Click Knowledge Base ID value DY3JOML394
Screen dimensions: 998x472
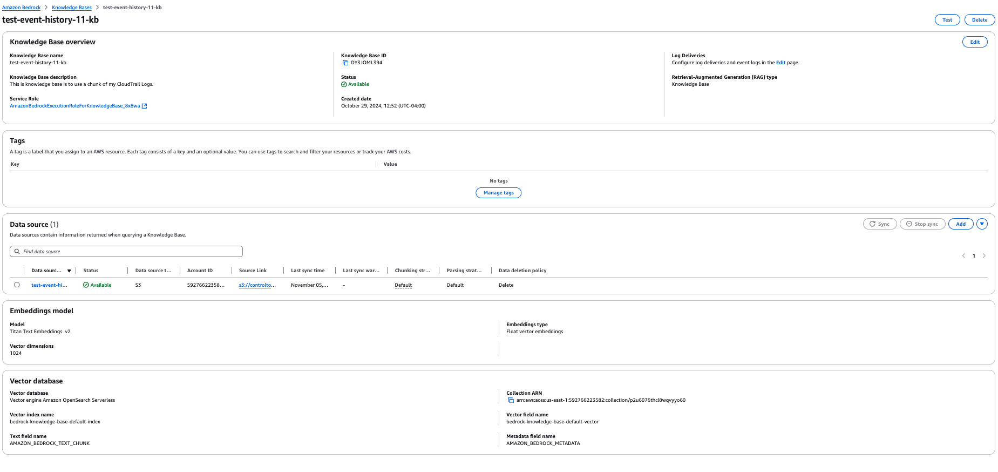click(x=366, y=63)
